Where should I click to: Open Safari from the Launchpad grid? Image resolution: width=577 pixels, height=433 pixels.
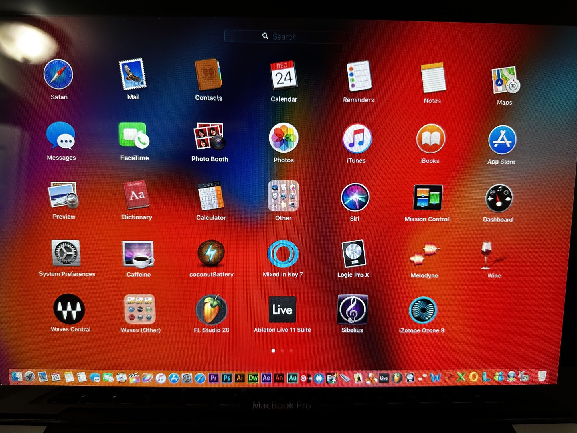58,74
